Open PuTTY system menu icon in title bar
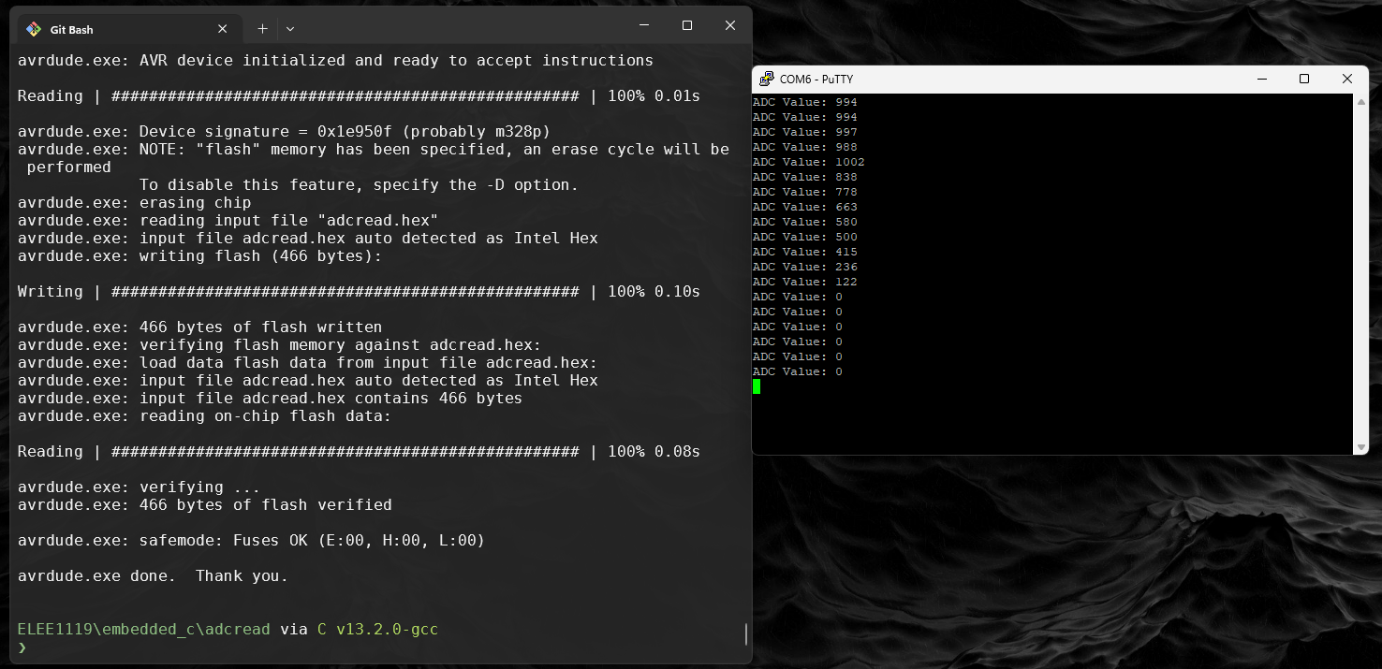Viewport: 1382px width, 669px height. 767,80
